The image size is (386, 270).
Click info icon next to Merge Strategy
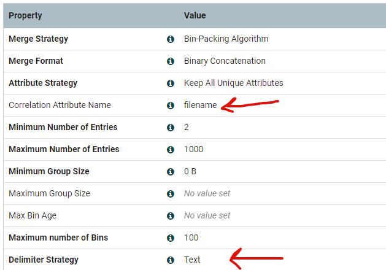[x=171, y=39]
